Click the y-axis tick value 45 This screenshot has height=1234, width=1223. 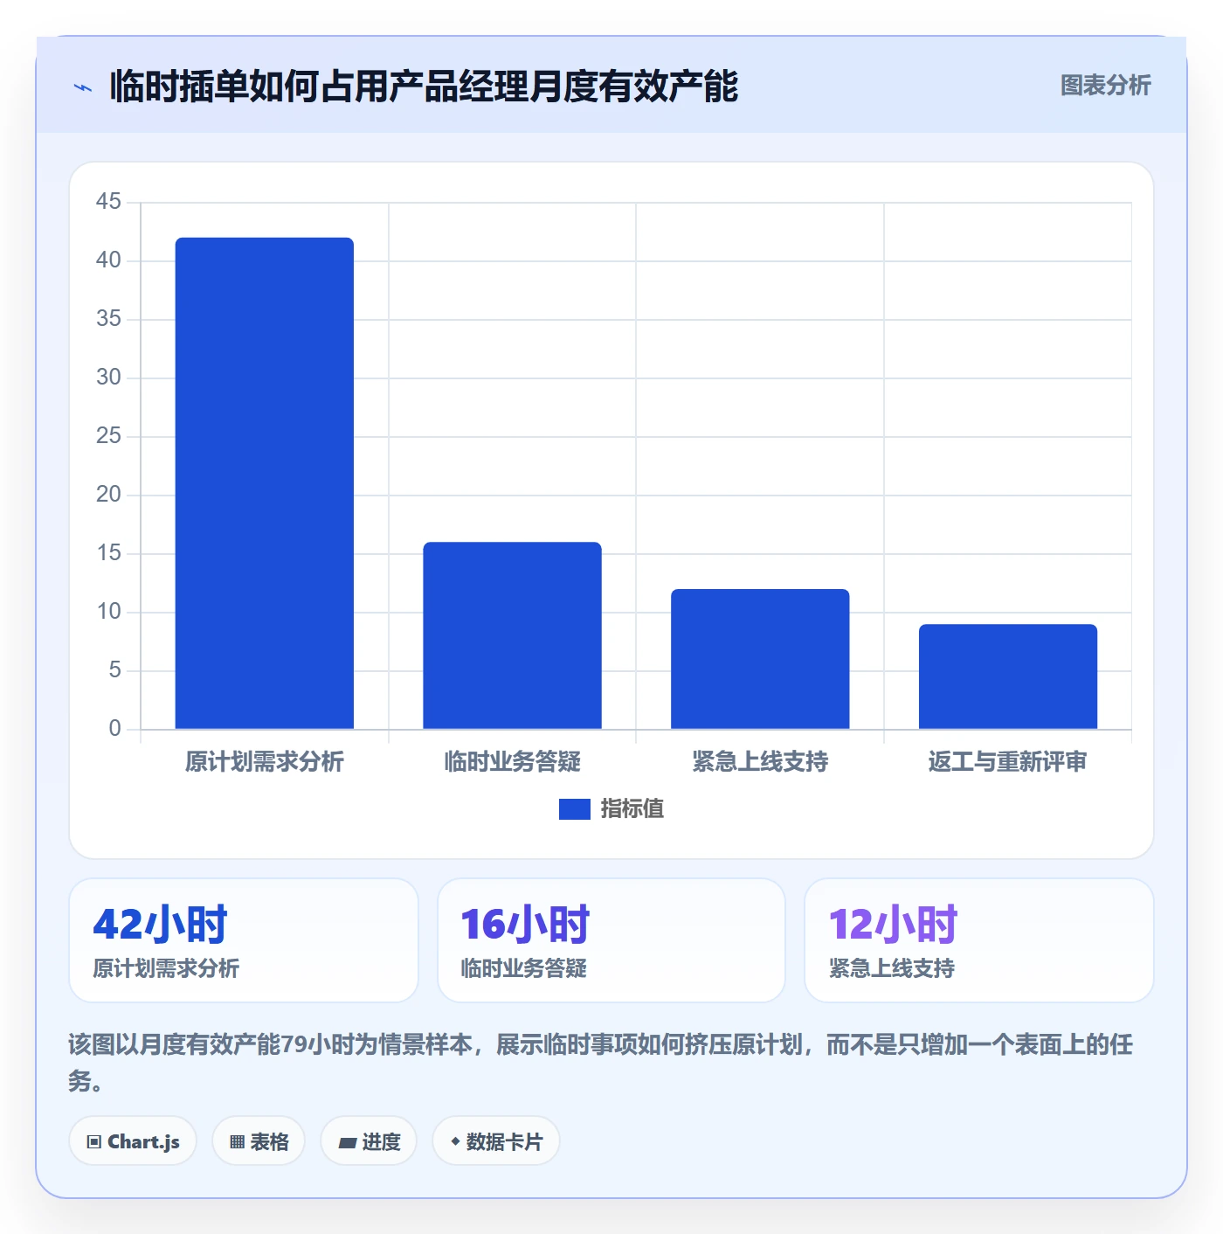tap(109, 202)
